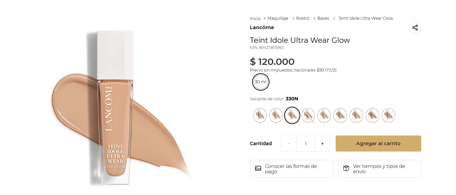Click the quantity input field
This screenshot has height=195, width=456.
[306, 143]
